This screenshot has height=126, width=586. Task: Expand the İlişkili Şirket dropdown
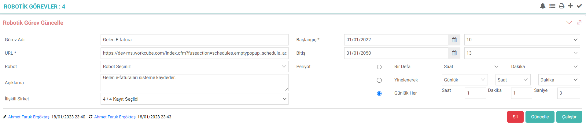(x=194, y=99)
